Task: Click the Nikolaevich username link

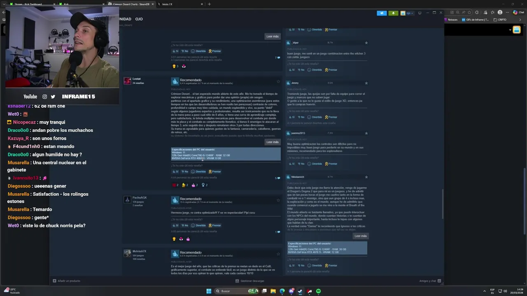Action: 298,177
